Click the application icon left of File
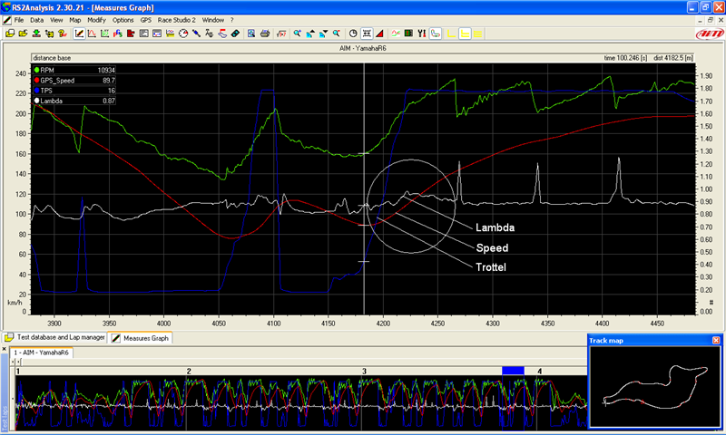The width and height of the screenshot is (726, 435). 7,20
